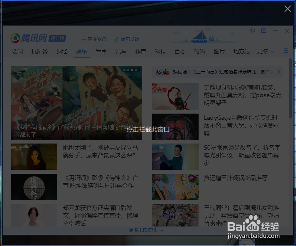This screenshot has width=296, height=246.
Task: Click 点击拦截此窗口 overlay text
Action: (148, 130)
